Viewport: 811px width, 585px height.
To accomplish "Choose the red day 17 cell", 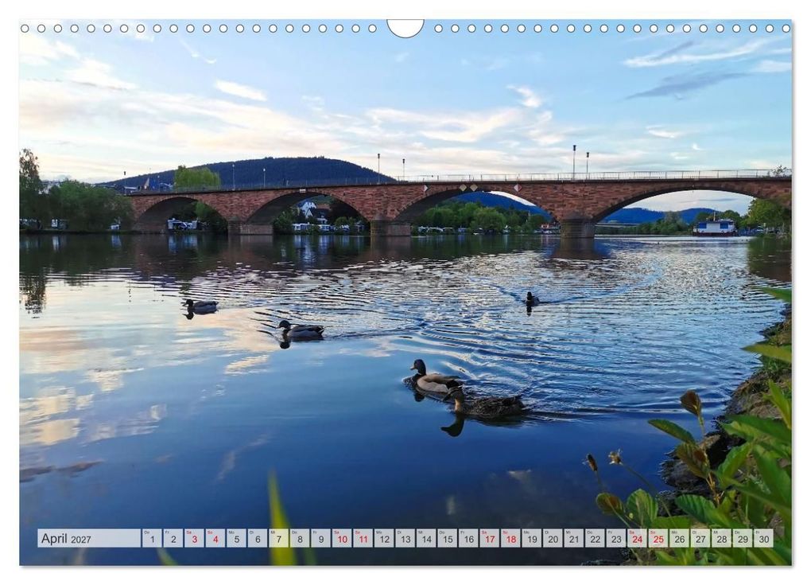I will click(490, 538).
